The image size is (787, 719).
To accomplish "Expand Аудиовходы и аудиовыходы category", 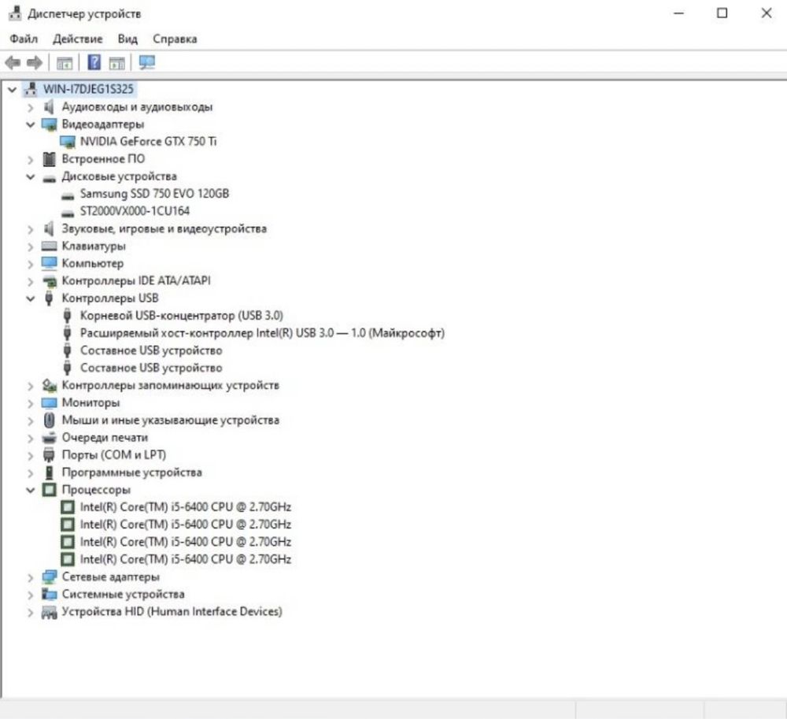I will click(31, 107).
